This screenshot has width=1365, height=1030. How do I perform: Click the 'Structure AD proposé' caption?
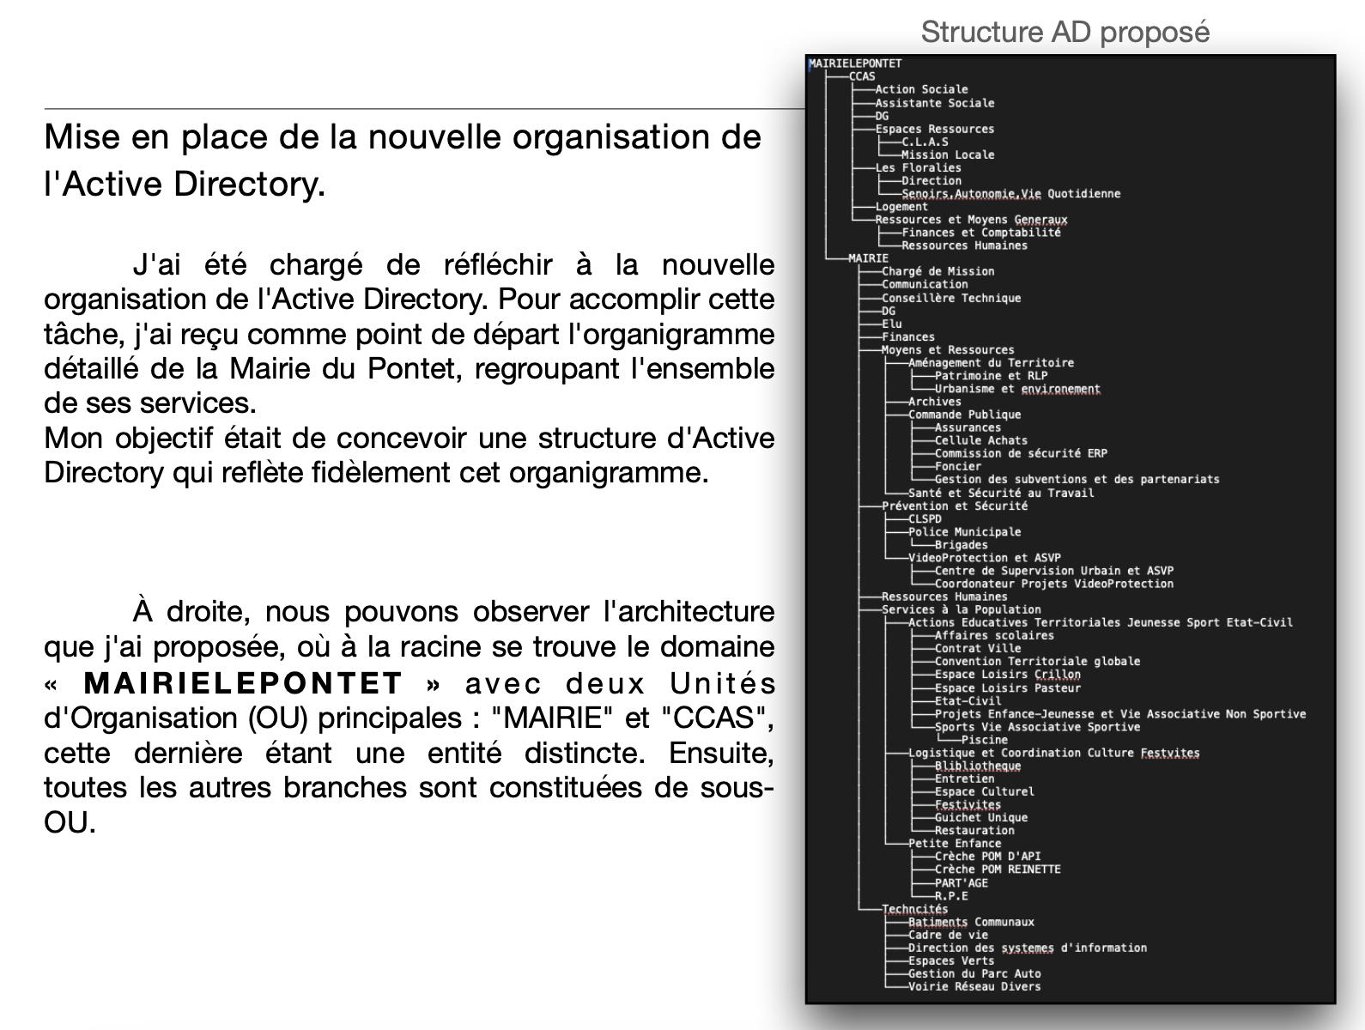pos(1065,32)
